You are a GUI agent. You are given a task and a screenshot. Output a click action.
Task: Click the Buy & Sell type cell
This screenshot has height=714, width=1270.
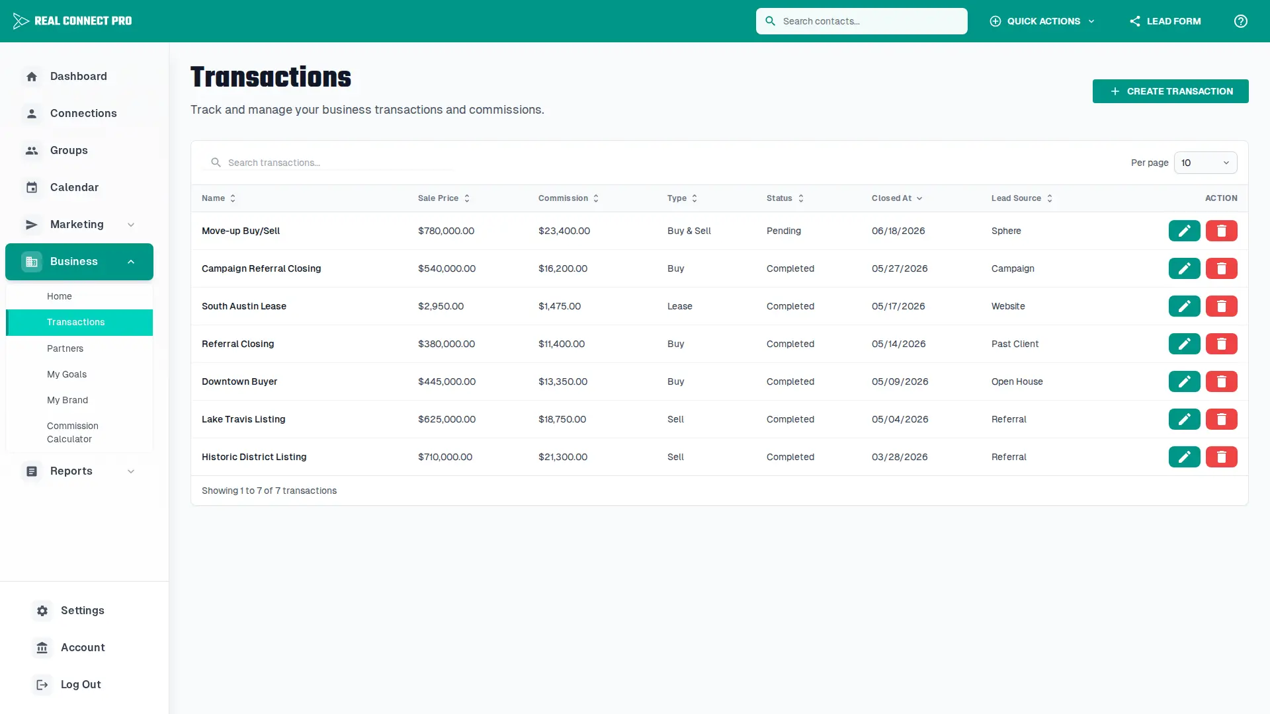point(689,231)
